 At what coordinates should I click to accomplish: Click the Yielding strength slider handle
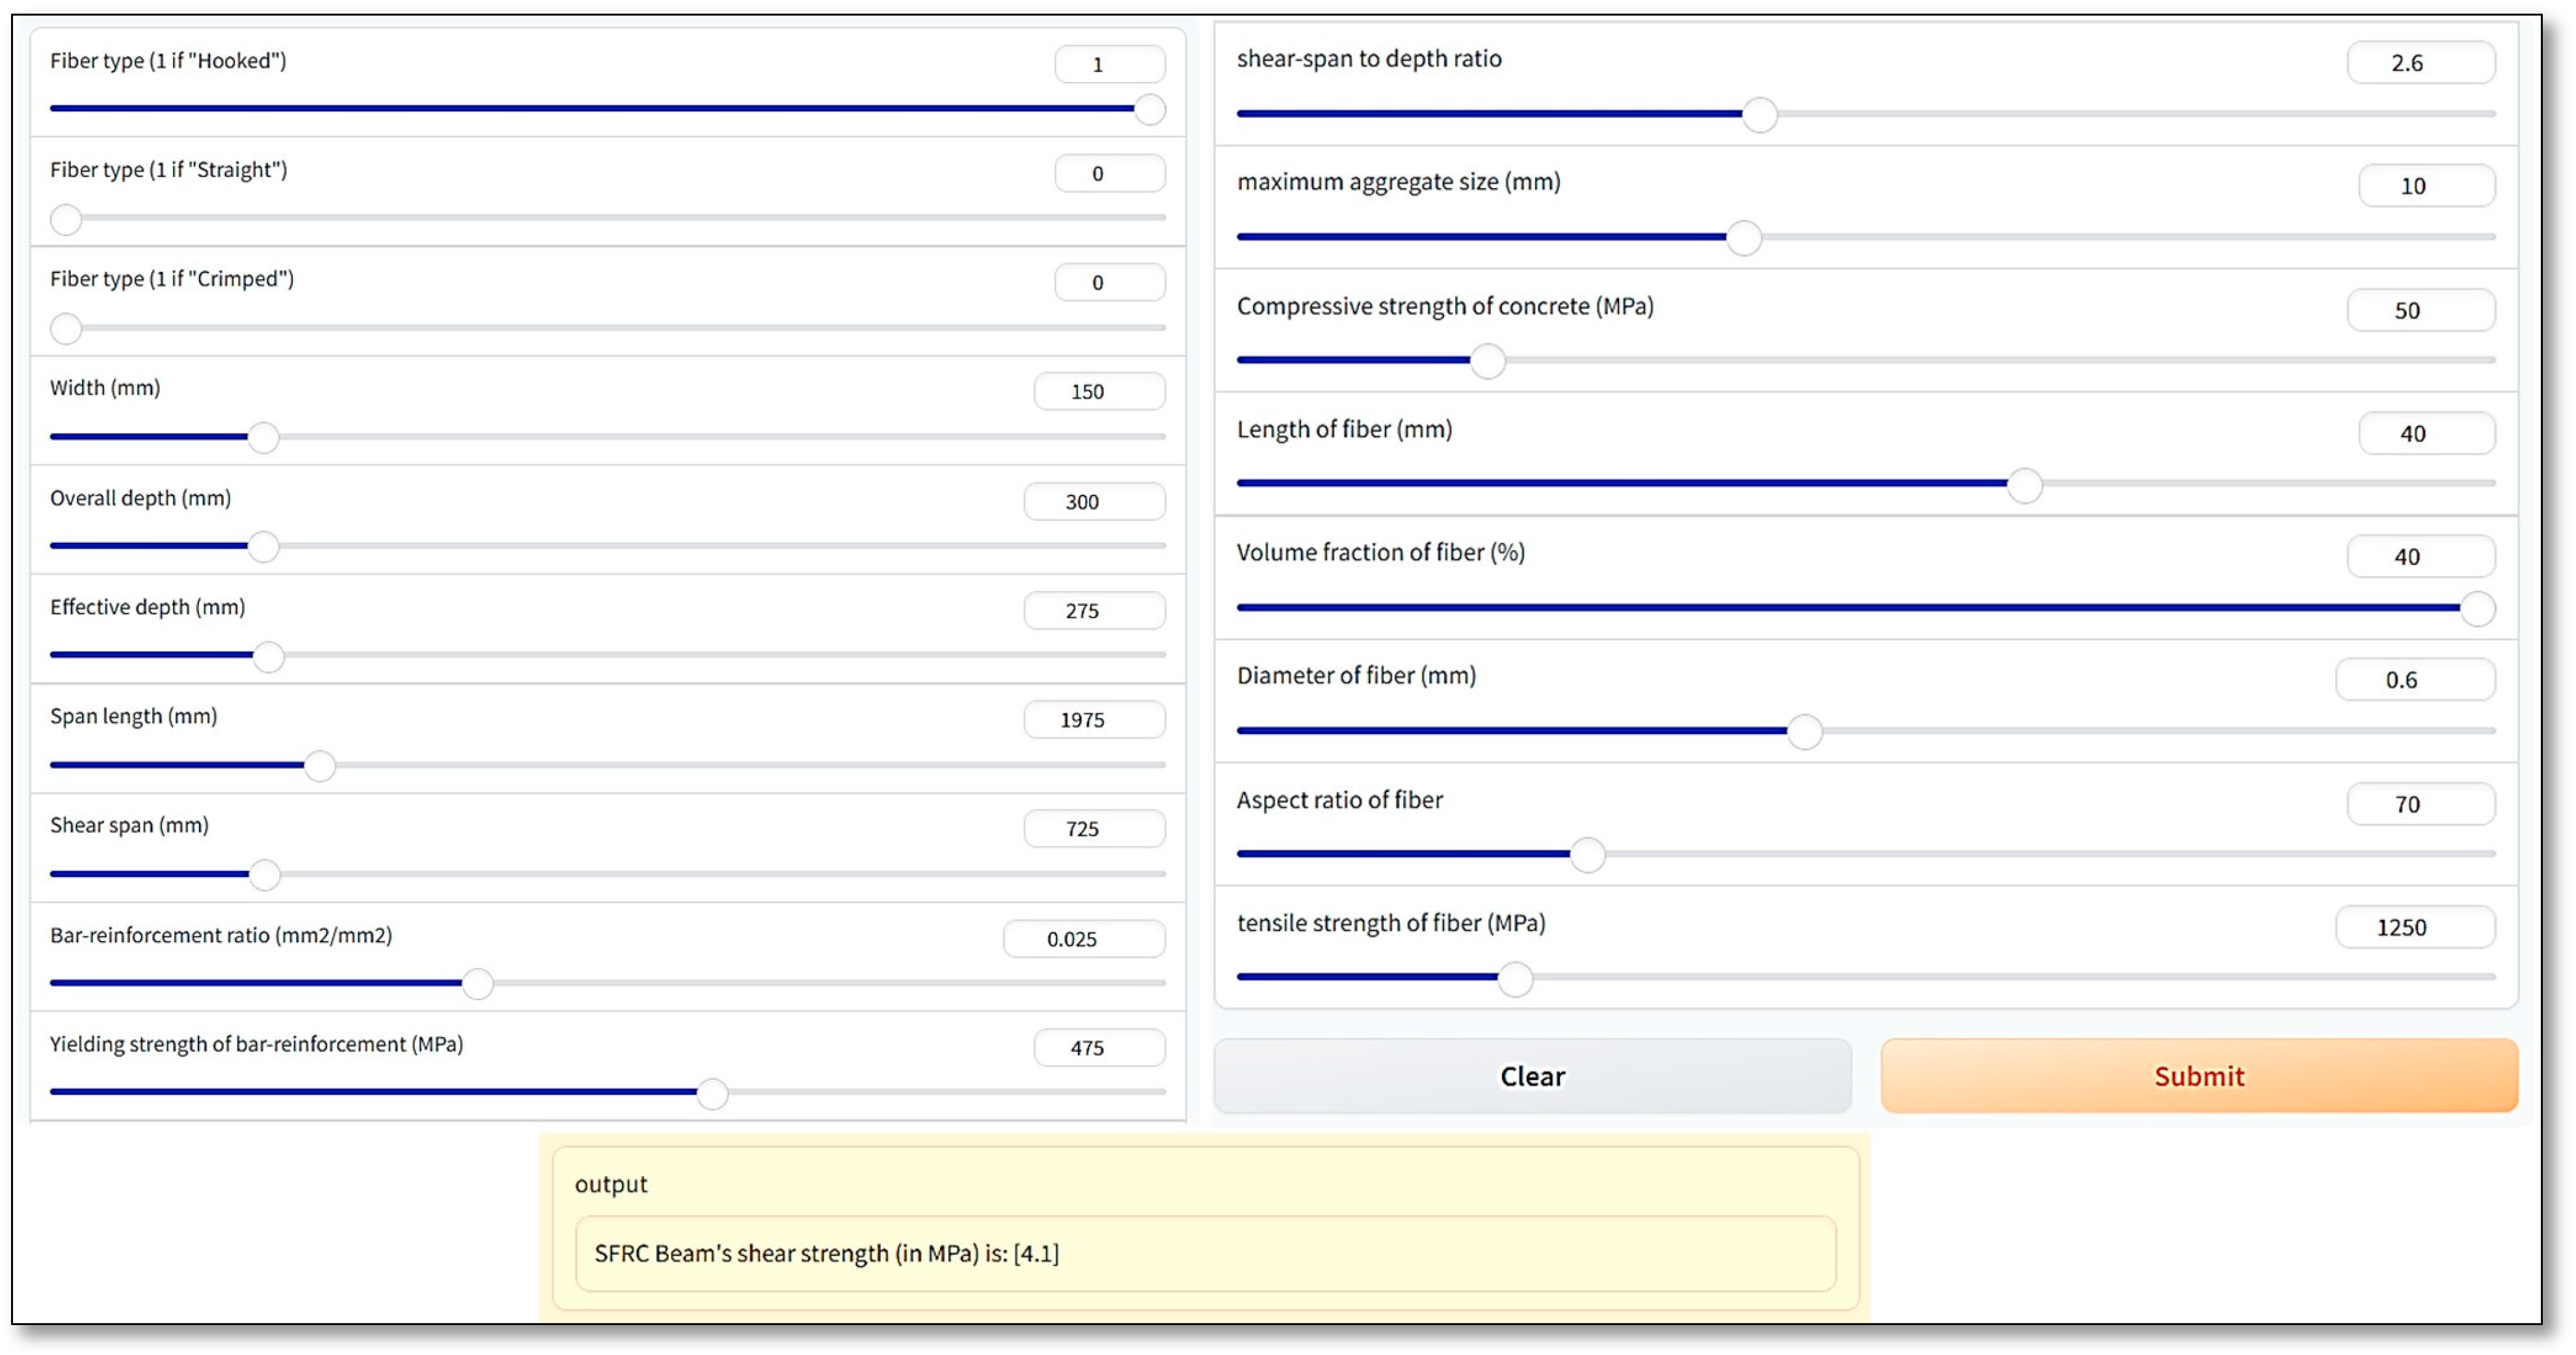pos(712,1093)
